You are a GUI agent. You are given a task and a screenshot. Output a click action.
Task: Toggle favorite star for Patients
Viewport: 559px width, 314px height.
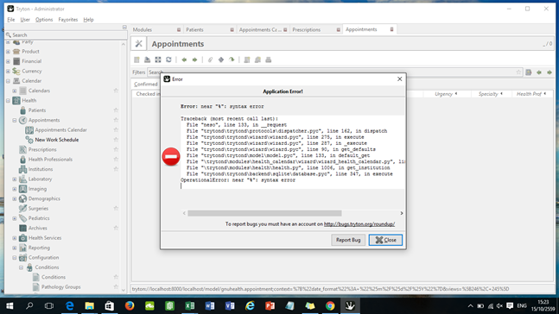pos(116,110)
